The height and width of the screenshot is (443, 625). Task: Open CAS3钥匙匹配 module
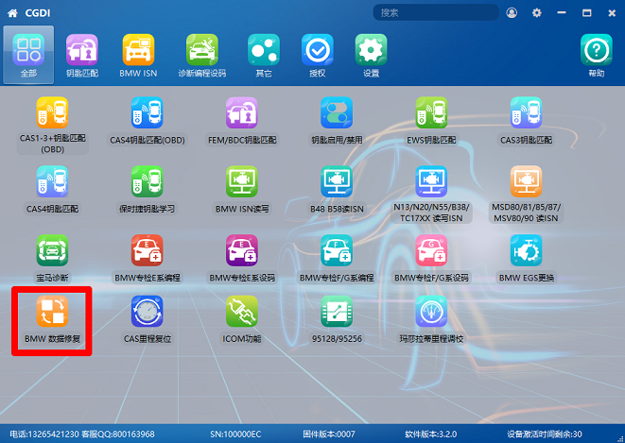coord(526,121)
